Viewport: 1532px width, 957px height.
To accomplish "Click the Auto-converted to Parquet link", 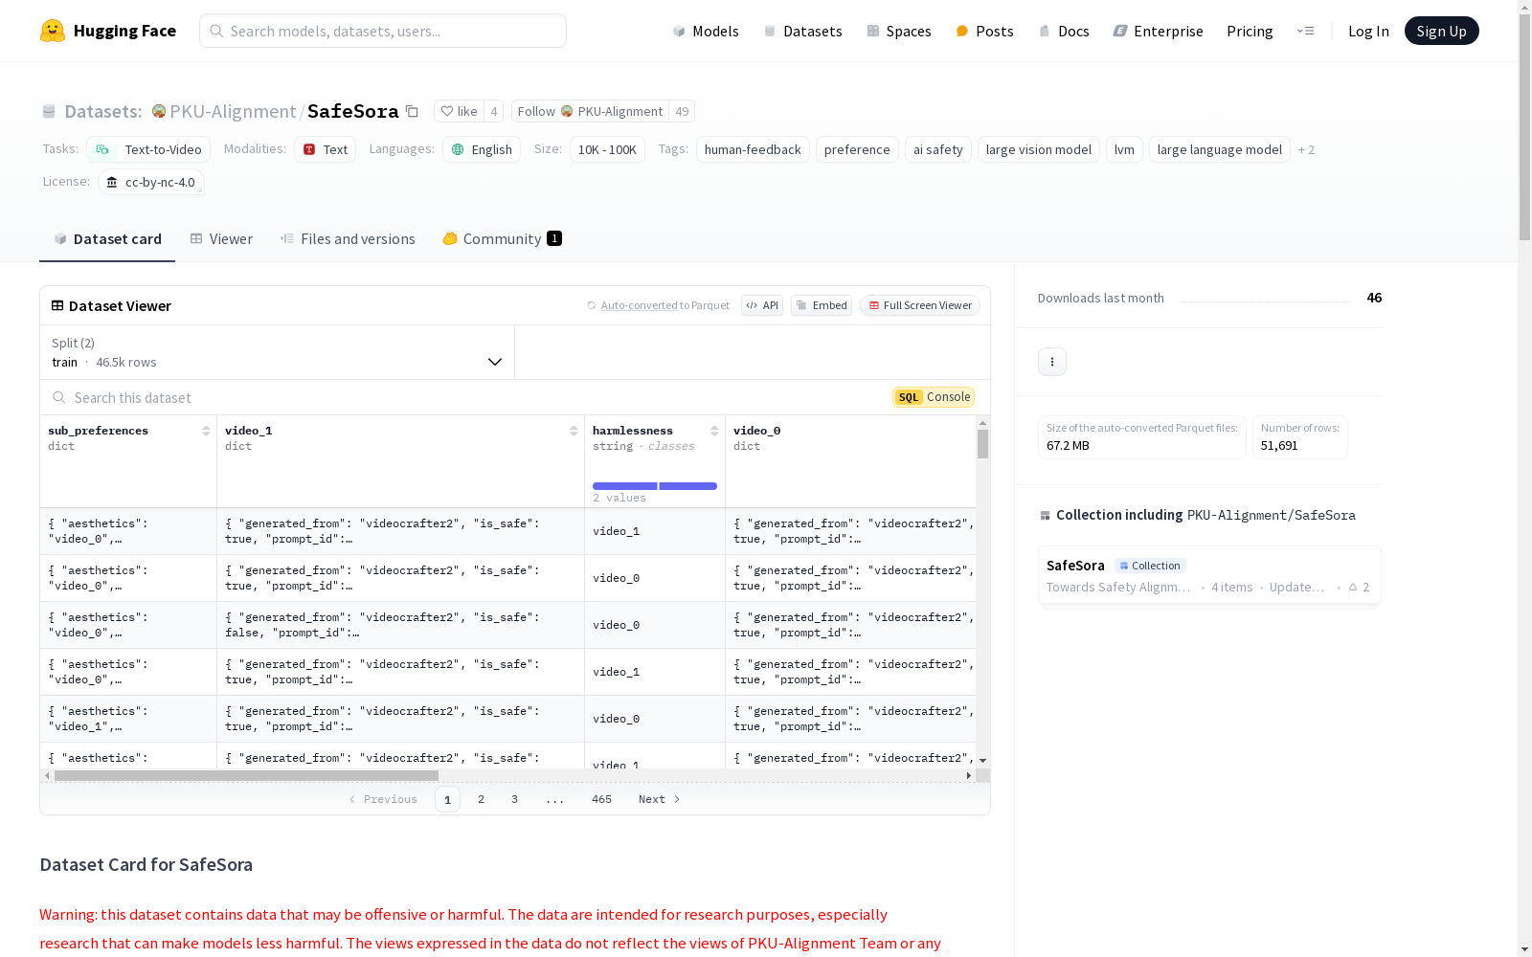I will 658,305.
